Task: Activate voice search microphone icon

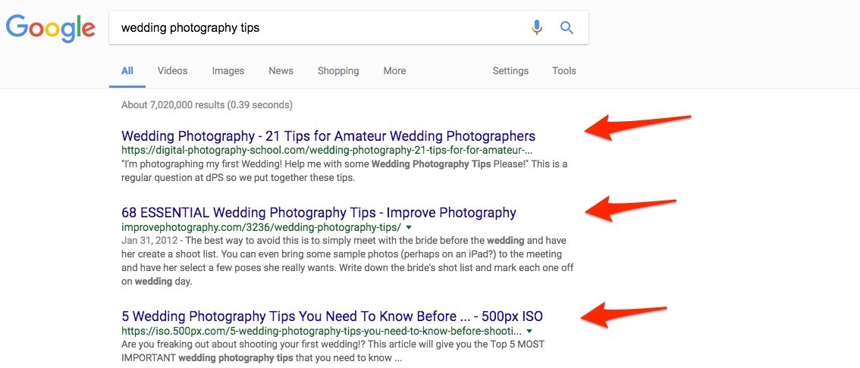Action: point(536,27)
